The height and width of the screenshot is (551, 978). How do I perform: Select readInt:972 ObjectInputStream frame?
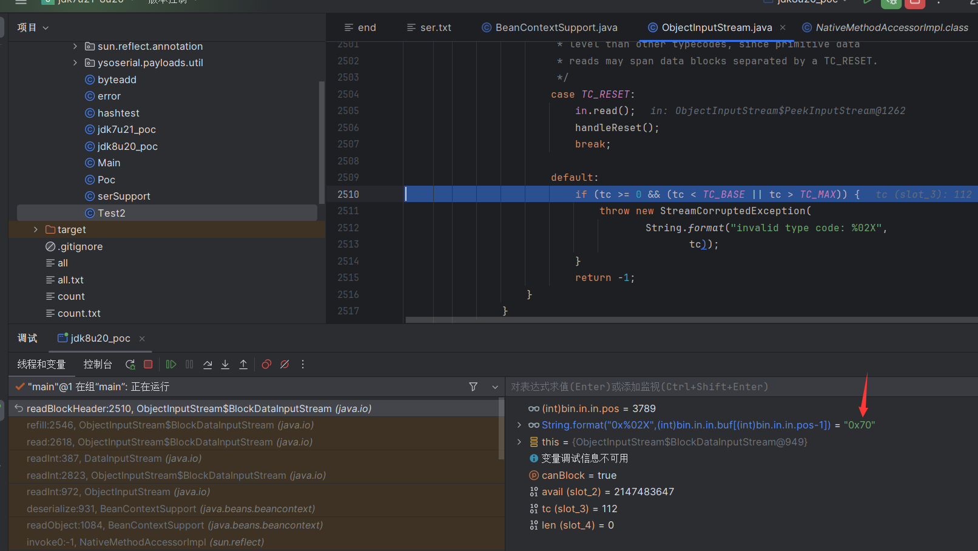point(256,492)
